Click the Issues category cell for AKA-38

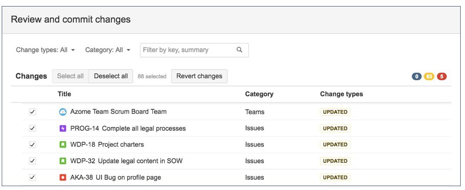click(254, 177)
